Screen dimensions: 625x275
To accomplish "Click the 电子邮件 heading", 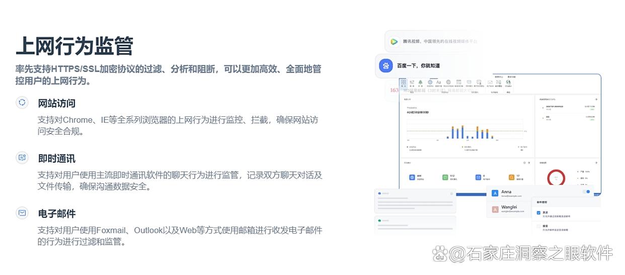I will coord(57,214).
